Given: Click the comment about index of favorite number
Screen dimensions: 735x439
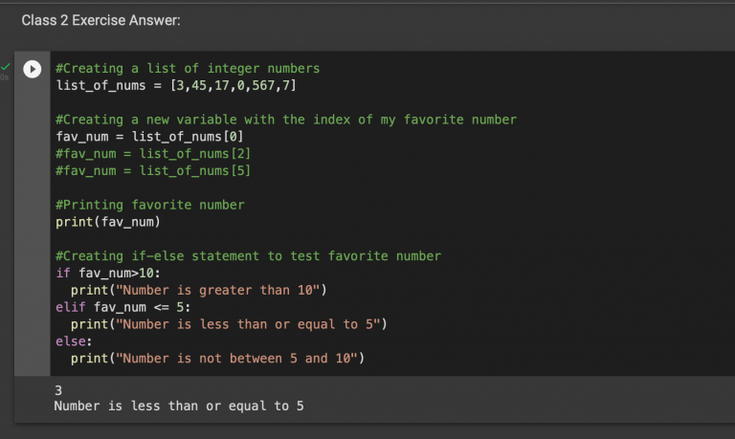Looking at the screenshot, I should point(285,120).
